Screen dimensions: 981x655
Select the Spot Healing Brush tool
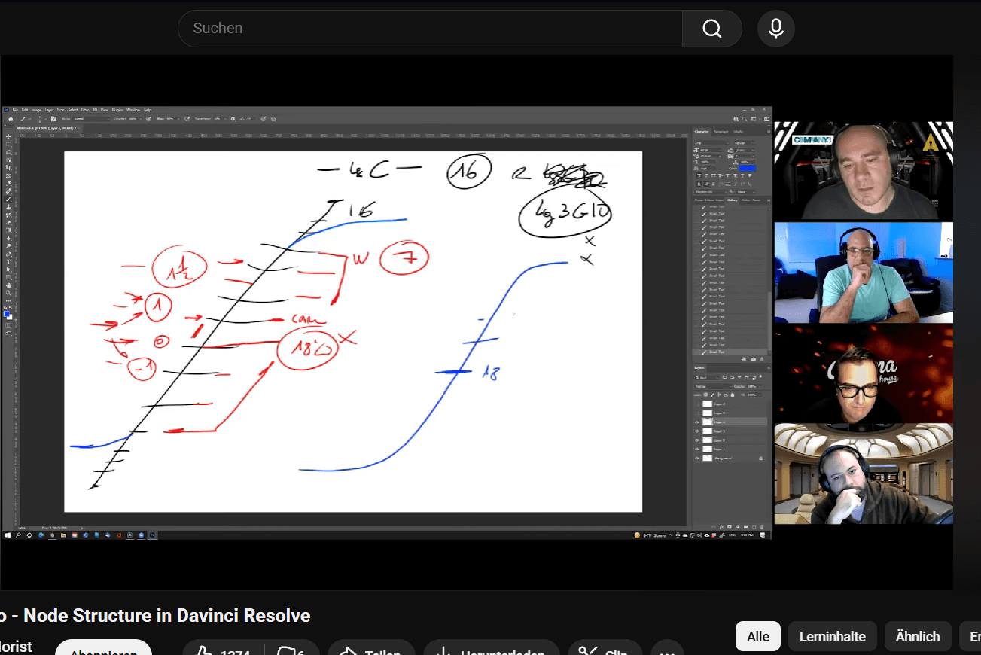(8, 191)
